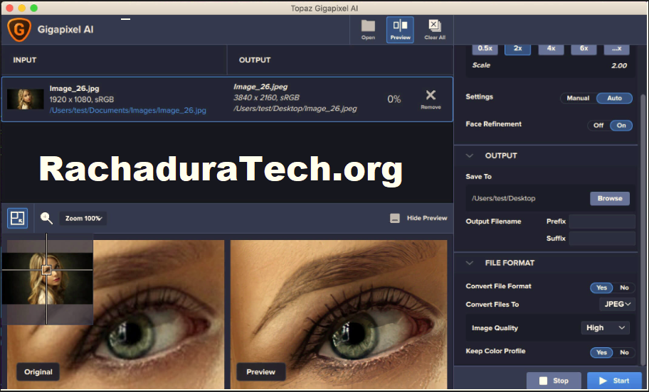Click the Image_26.jpg thumbnail in list
The height and width of the screenshot is (392, 649).
25,99
